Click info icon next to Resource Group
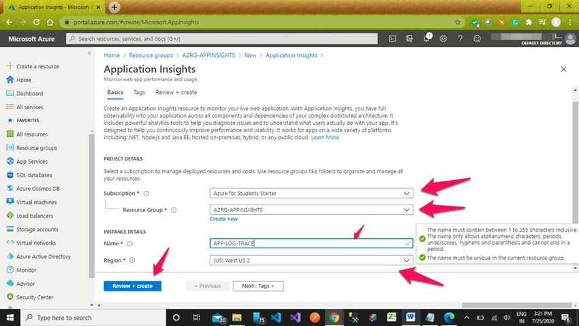 (x=174, y=210)
